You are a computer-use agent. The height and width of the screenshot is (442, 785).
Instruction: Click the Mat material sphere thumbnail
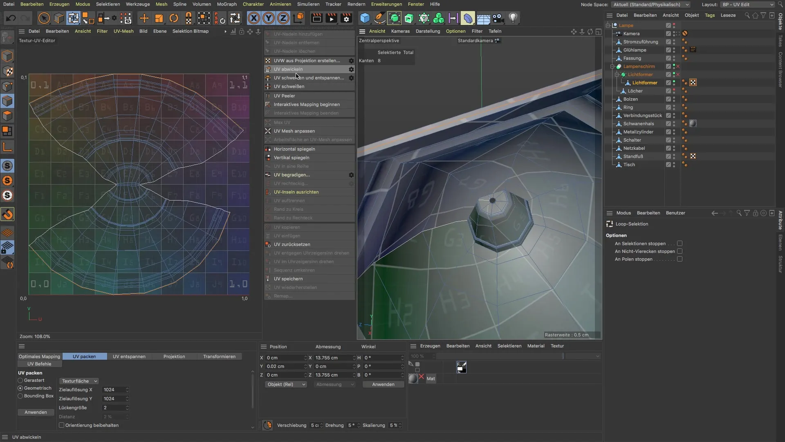click(x=413, y=379)
